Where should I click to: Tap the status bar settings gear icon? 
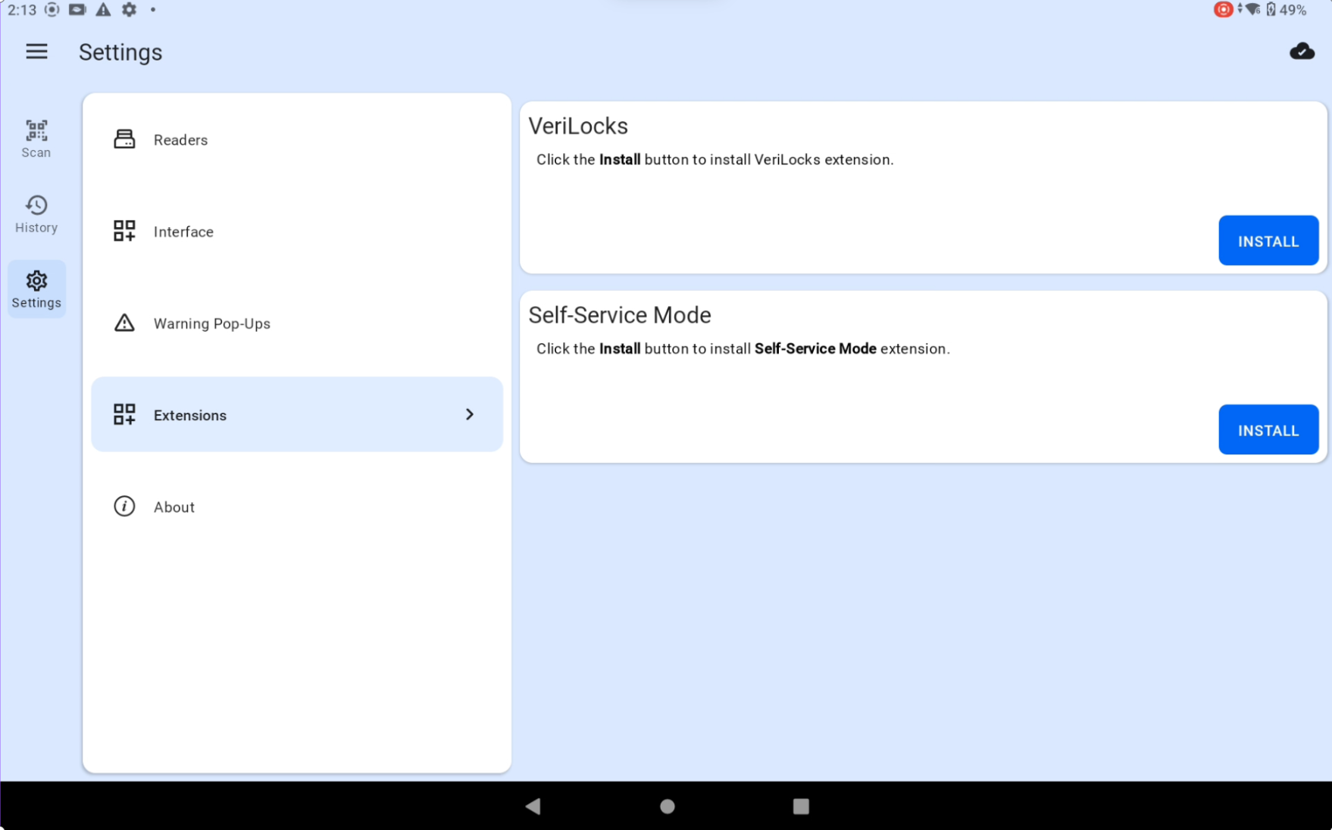pyautogui.click(x=130, y=10)
